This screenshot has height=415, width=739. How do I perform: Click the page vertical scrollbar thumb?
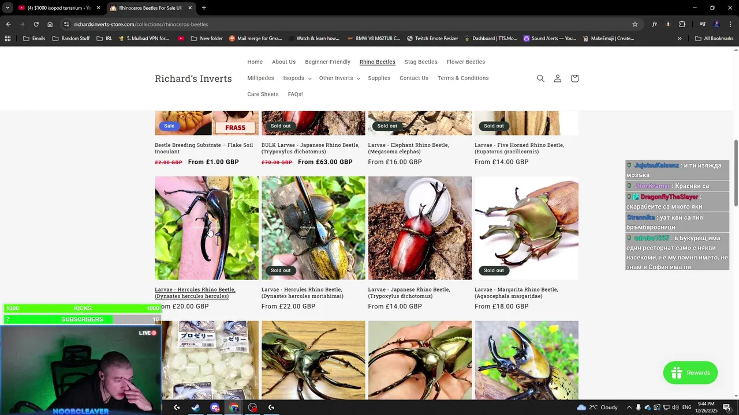pos(736,173)
